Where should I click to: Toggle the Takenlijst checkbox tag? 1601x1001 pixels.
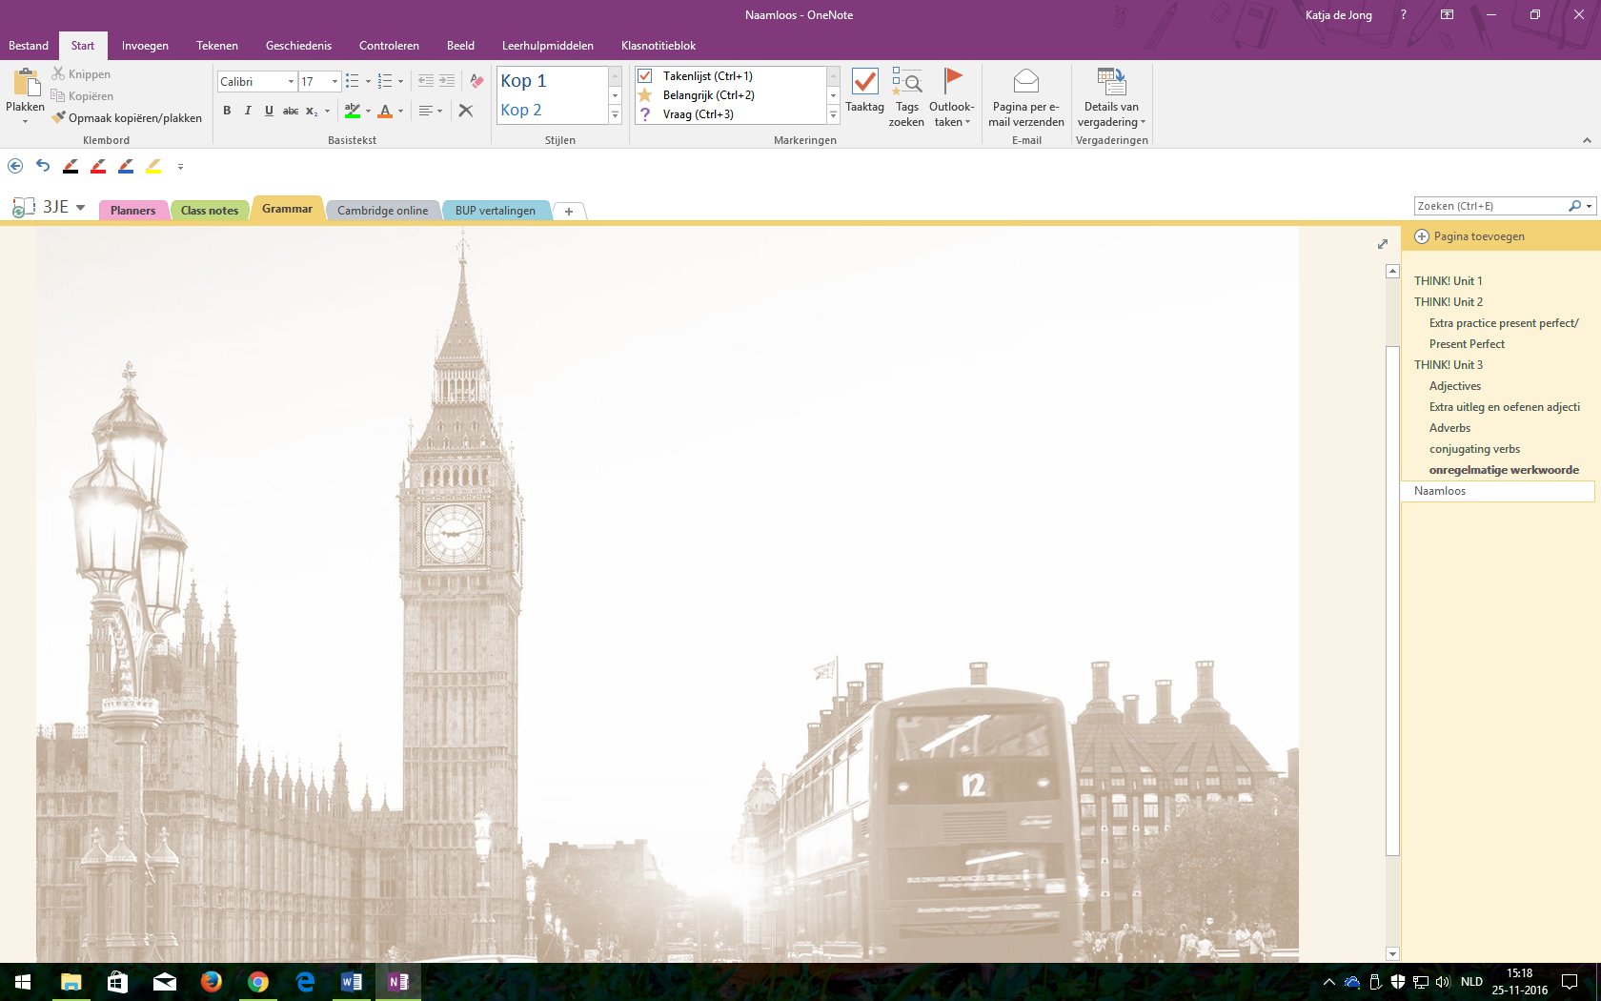[x=645, y=76]
